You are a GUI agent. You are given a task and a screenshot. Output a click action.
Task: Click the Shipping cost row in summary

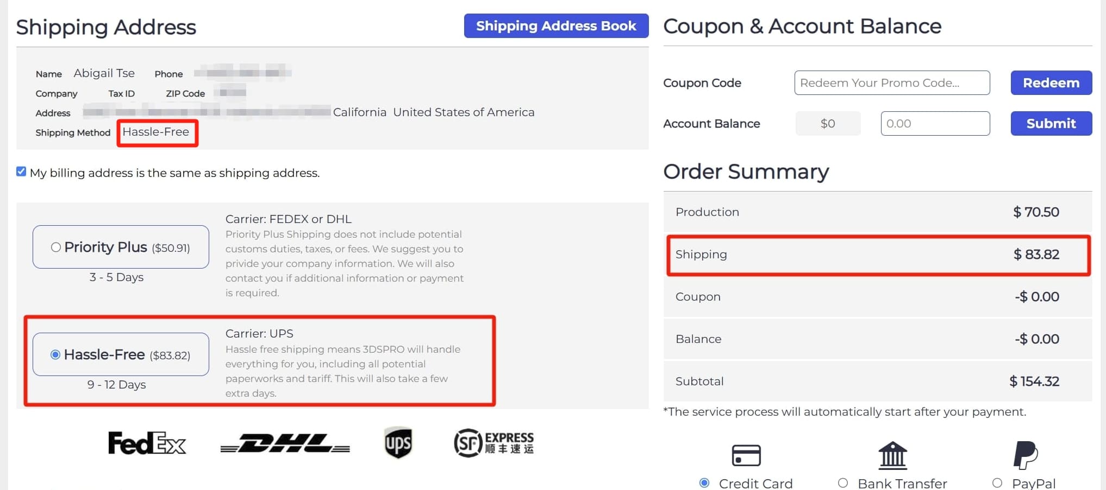click(x=878, y=254)
